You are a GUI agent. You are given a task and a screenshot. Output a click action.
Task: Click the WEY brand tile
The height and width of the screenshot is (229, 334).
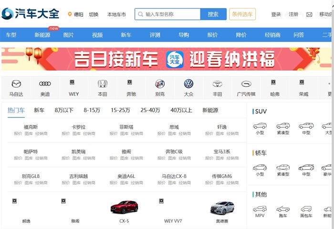click(73, 88)
